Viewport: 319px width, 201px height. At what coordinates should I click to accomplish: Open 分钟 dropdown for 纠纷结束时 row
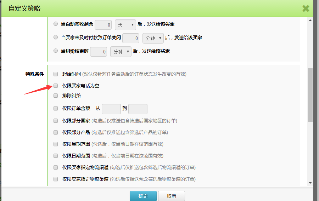pyautogui.click(x=121, y=52)
